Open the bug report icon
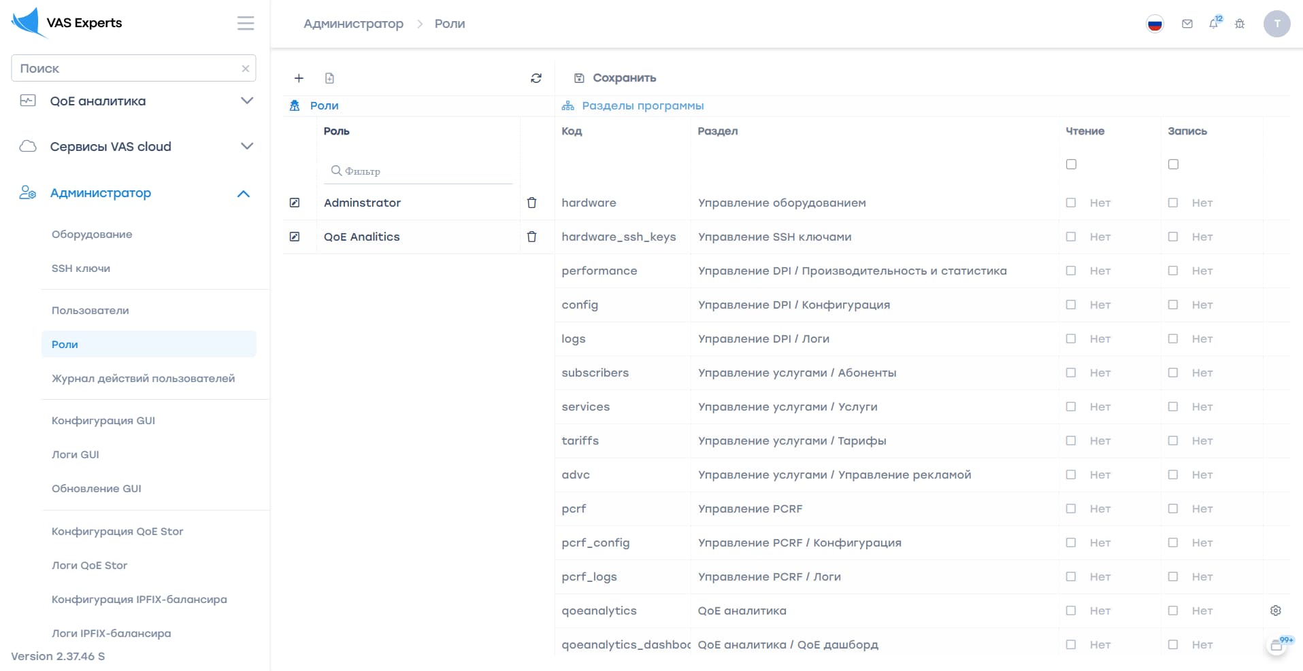 pyautogui.click(x=1240, y=24)
